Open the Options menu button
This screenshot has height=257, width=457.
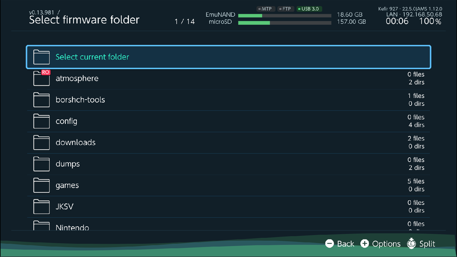point(381,244)
